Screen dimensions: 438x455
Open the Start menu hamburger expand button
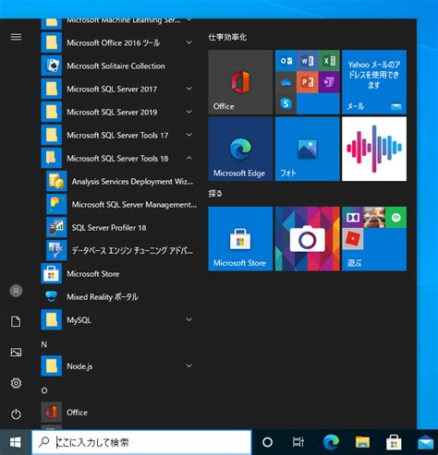pyautogui.click(x=16, y=37)
